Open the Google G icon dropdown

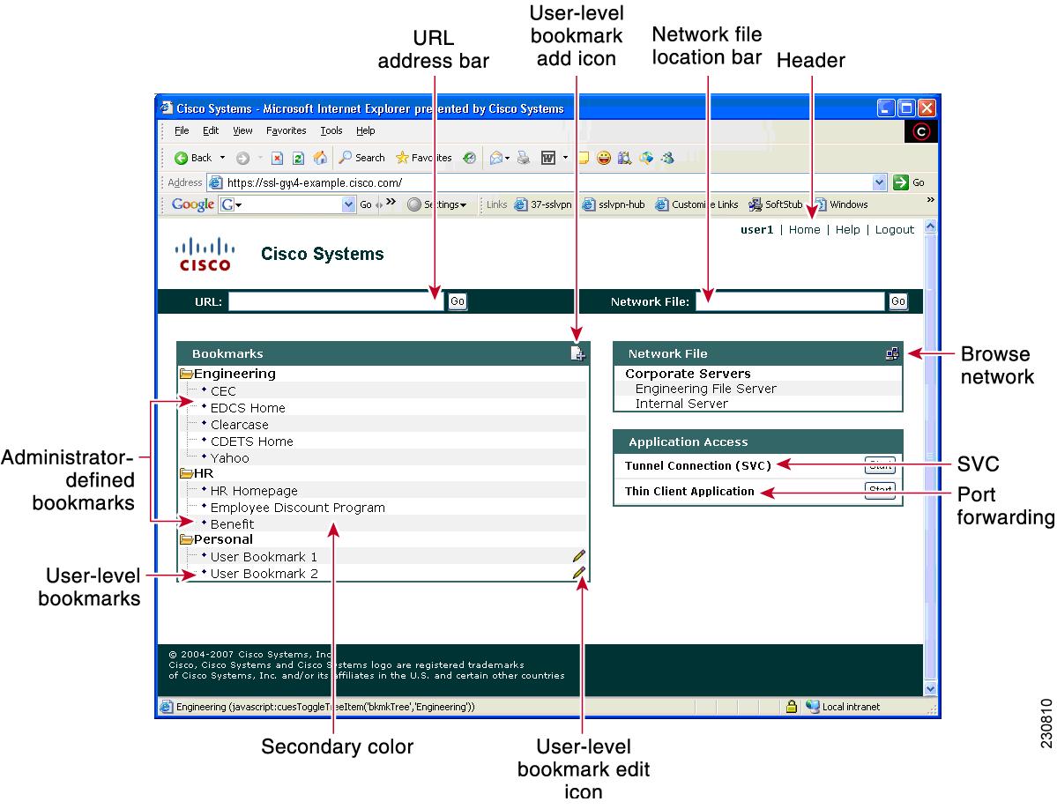coord(231,204)
